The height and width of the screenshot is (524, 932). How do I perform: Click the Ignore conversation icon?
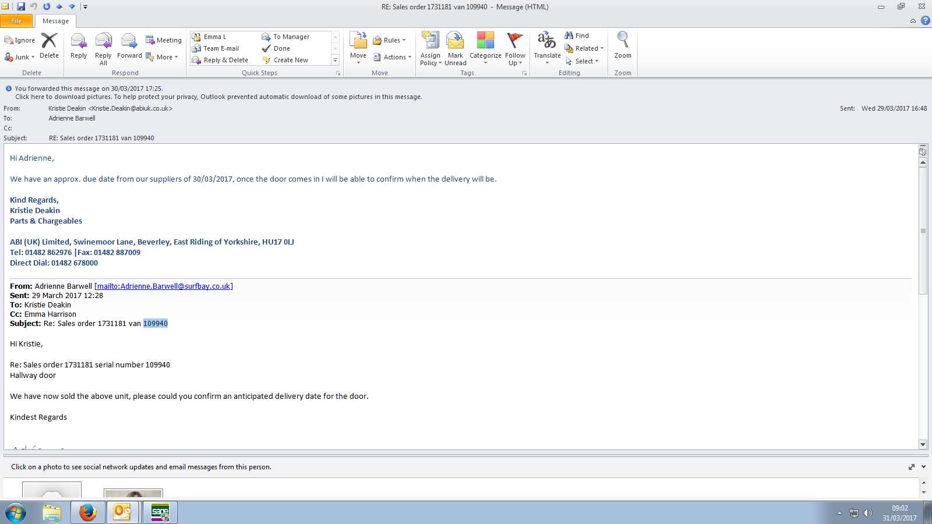pyautogui.click(x=20, y=40)
